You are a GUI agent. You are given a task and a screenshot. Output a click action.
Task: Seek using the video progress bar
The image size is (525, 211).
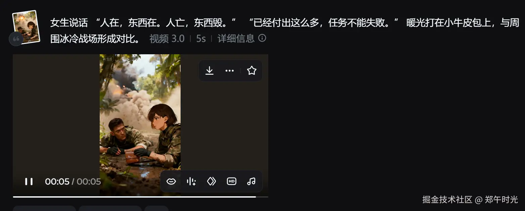coord(141,197)
